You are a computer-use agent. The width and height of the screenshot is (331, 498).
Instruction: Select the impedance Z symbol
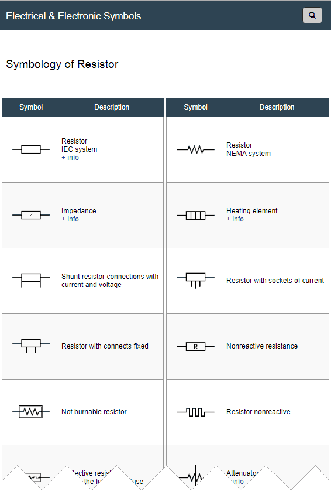31,215
